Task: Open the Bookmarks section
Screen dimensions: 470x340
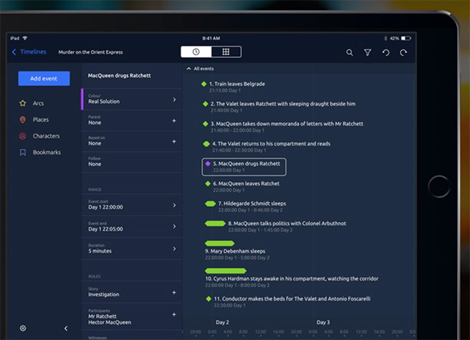Action: 46,152
